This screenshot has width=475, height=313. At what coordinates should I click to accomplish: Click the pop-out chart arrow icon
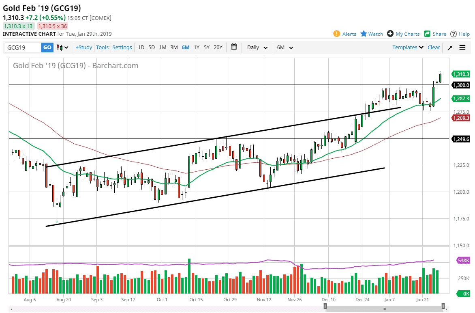pos(450,47)
